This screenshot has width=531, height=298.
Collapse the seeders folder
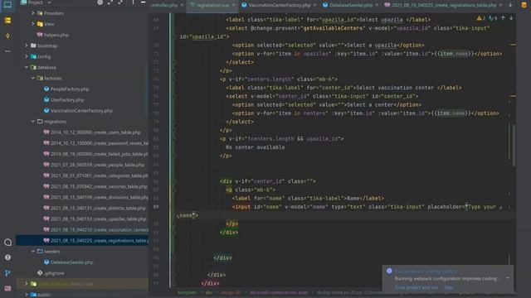click(33, 252)
